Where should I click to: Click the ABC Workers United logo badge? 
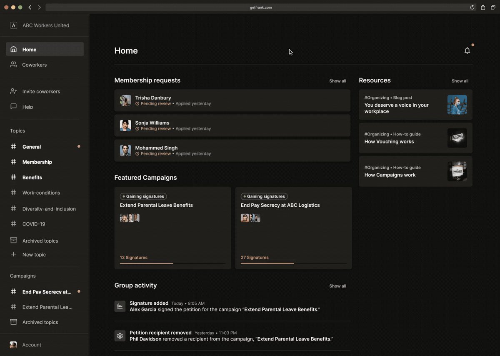[13, 25]
